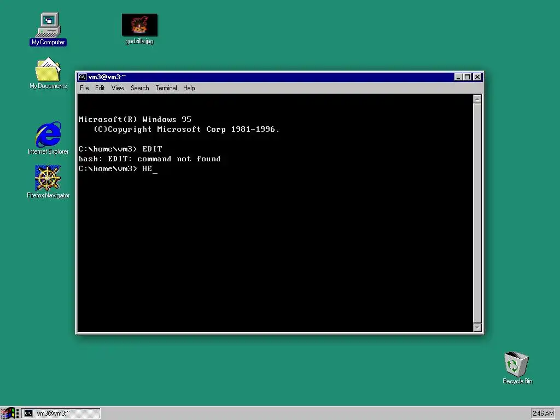Screen dimensions: 560x420
Task: Select the Internet Explorer desktop icon
Action: click(48, 138)
